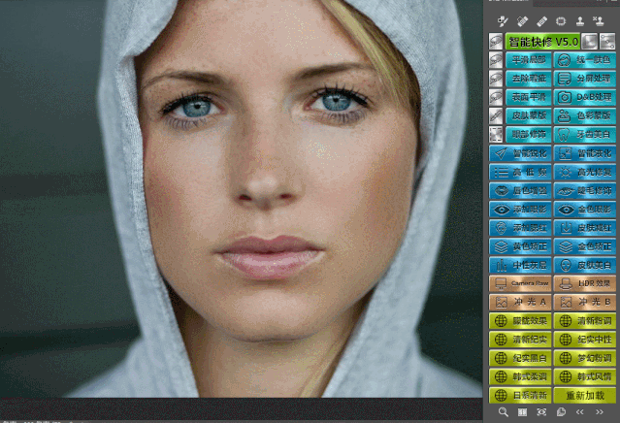Click the lasso icon beside 表面平滑
Viewport: 620px width, 423px height.
click(496, 97)
